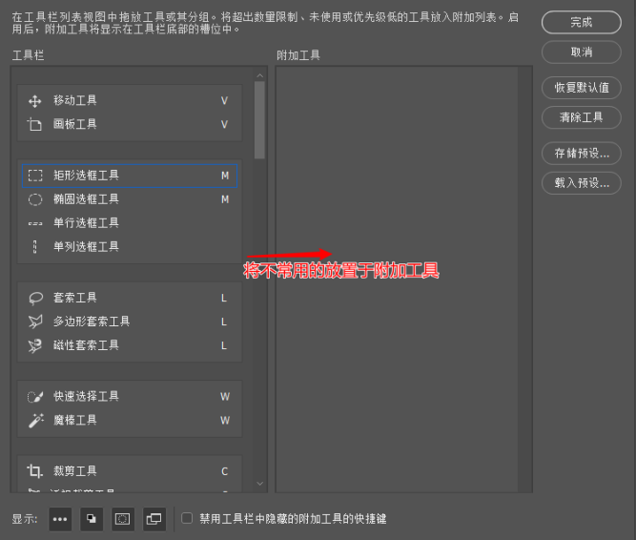
Task: Click toolbar list scroll-down arrow
Action: (x=260, y=484)
